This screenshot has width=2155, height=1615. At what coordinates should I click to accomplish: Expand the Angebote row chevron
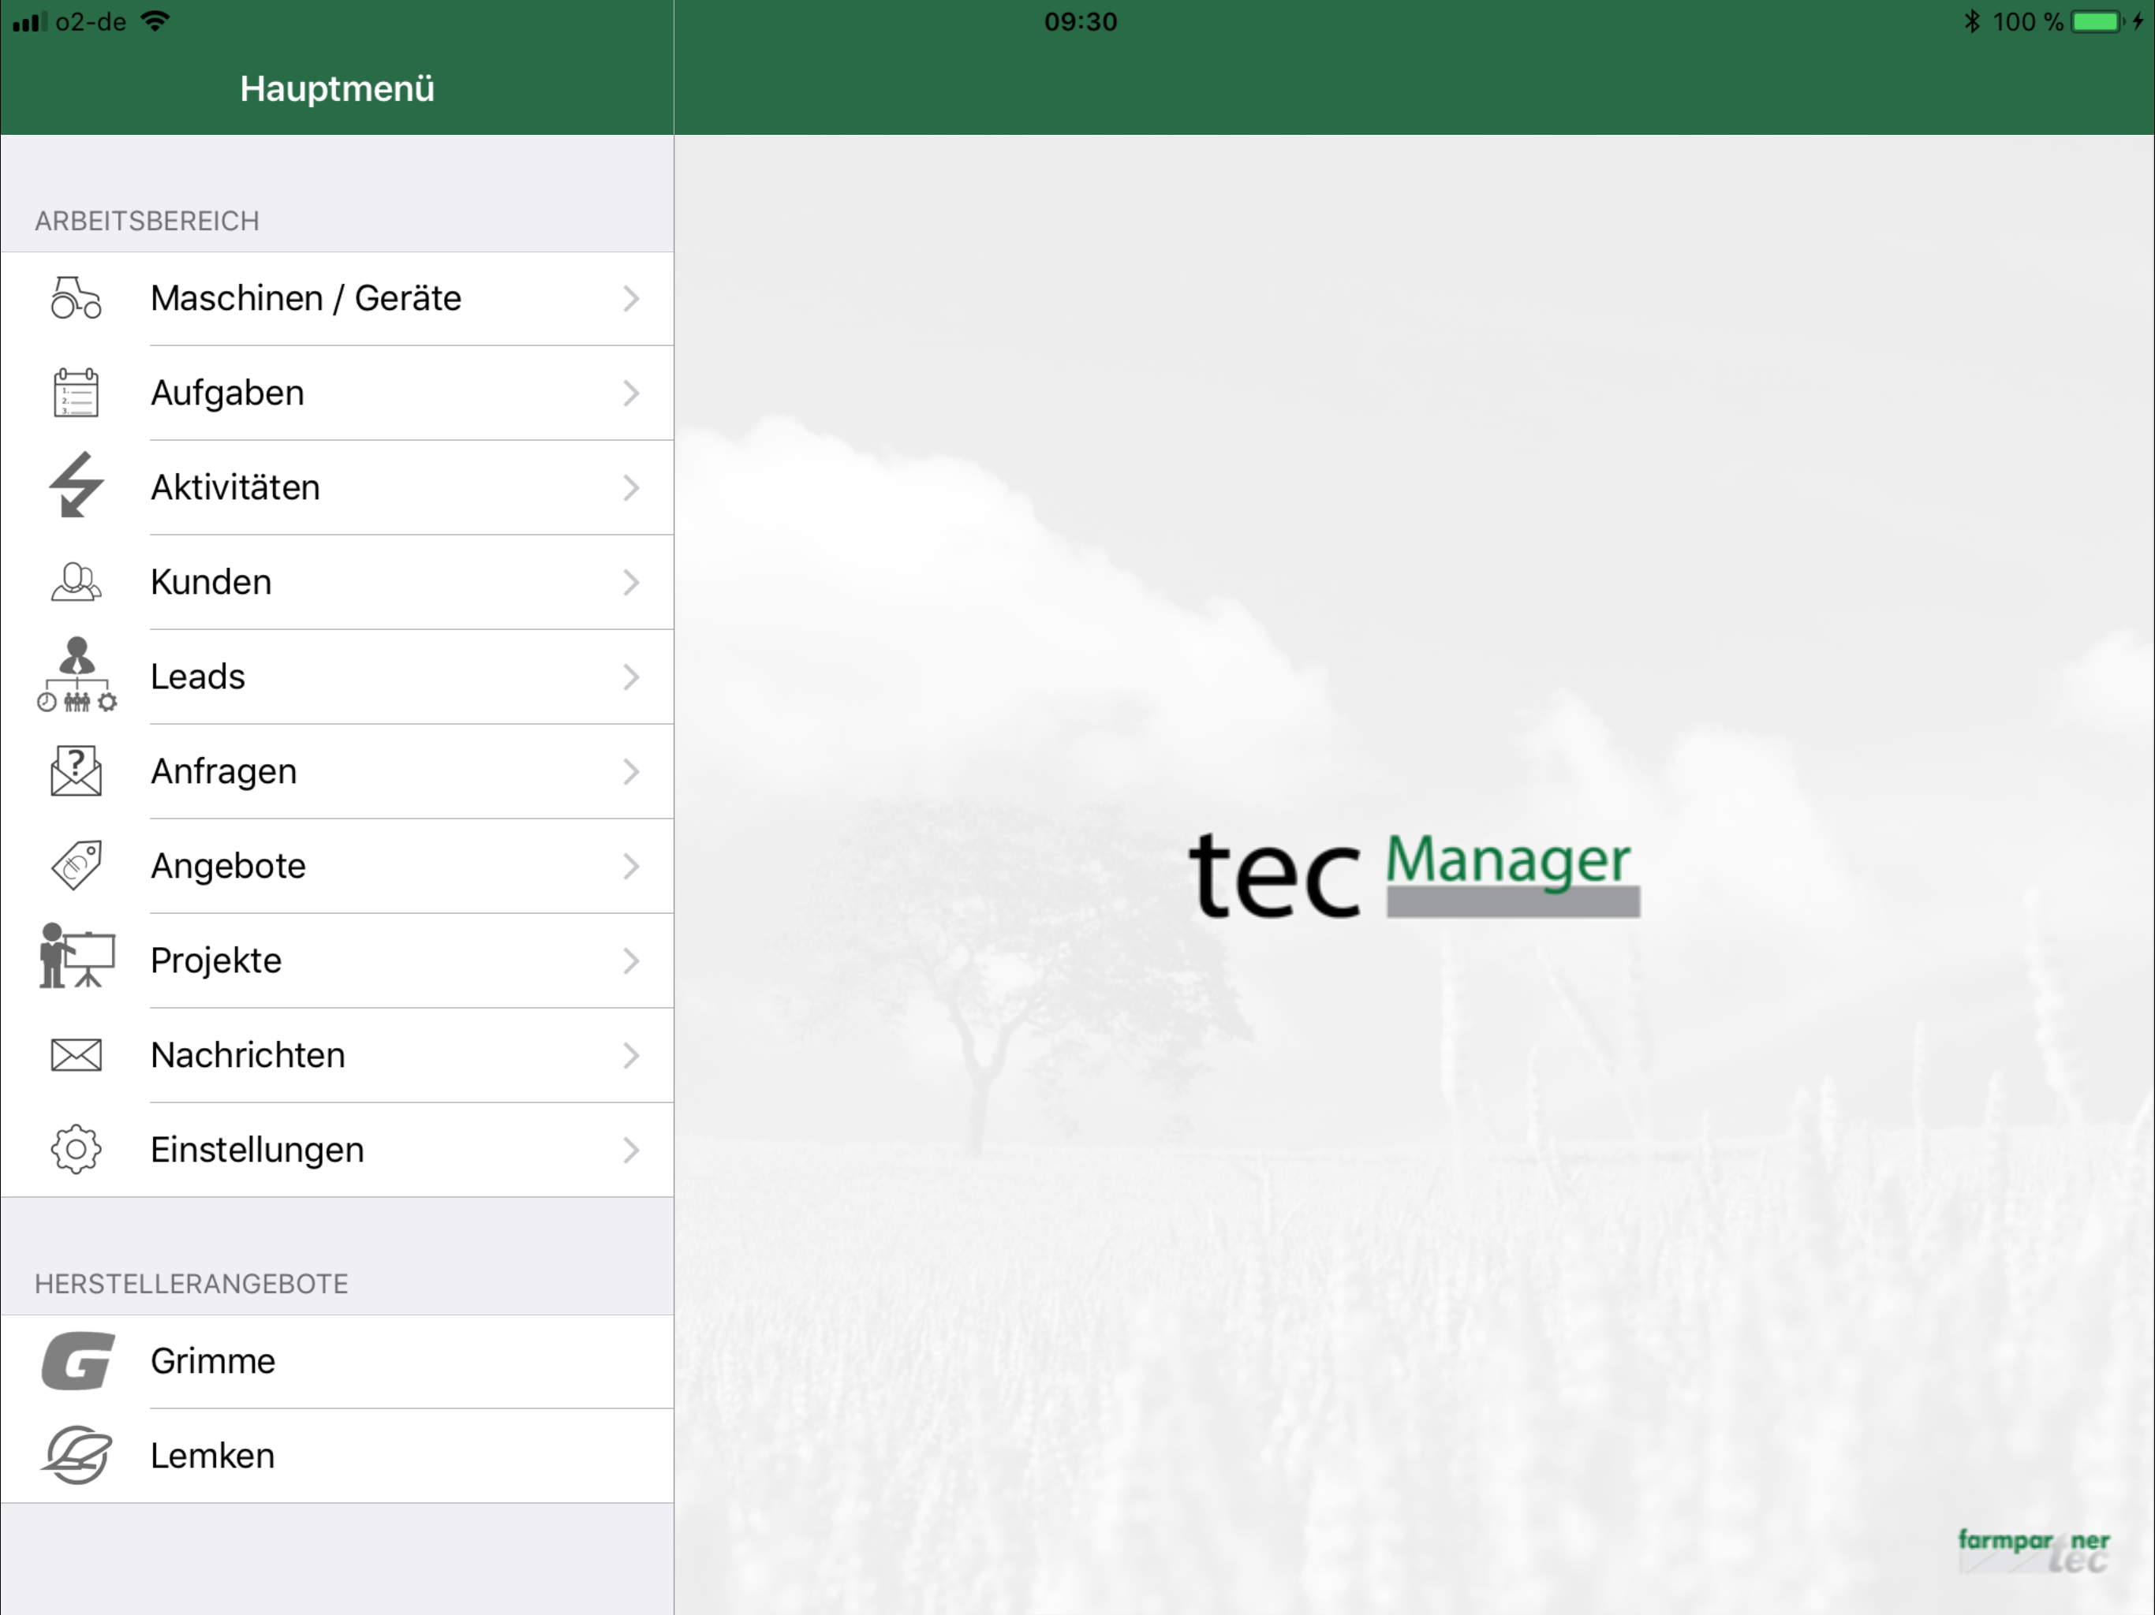tap(631, 866)
